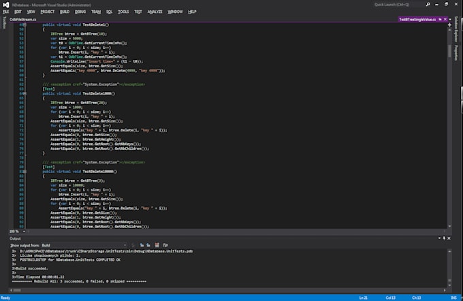Open the WINDOW menu

[x=176, y=12]
